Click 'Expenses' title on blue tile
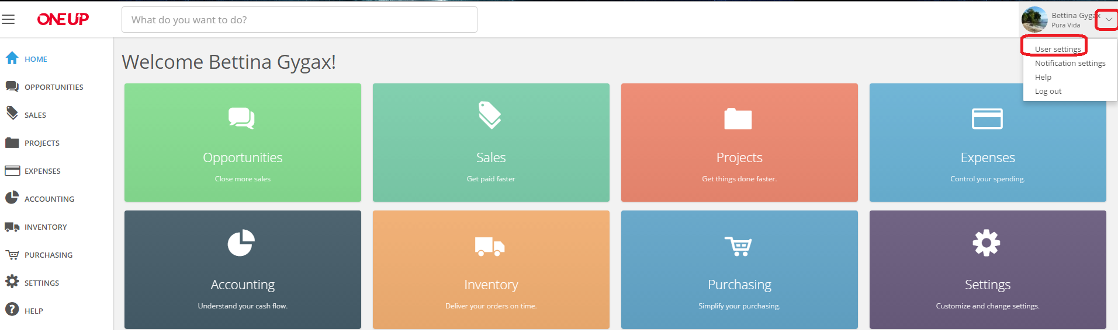This screenshot has width=1118, height=330. pos(988,157)
